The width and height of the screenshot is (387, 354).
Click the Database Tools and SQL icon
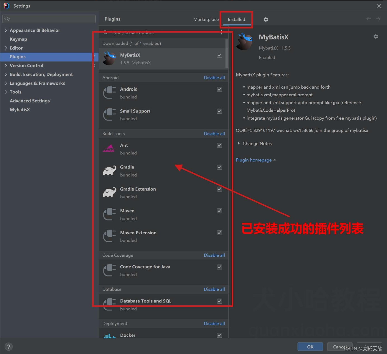point(109,304)
